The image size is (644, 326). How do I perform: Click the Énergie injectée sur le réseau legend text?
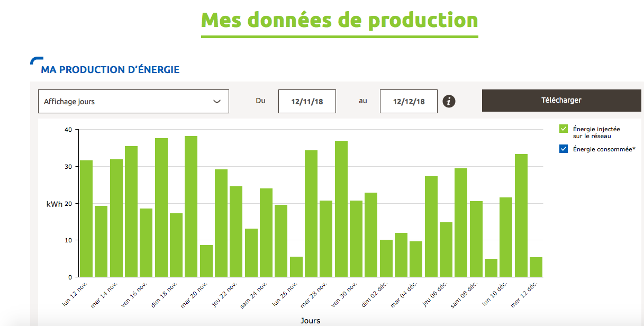pyautogui.click(x=596, y=132)
